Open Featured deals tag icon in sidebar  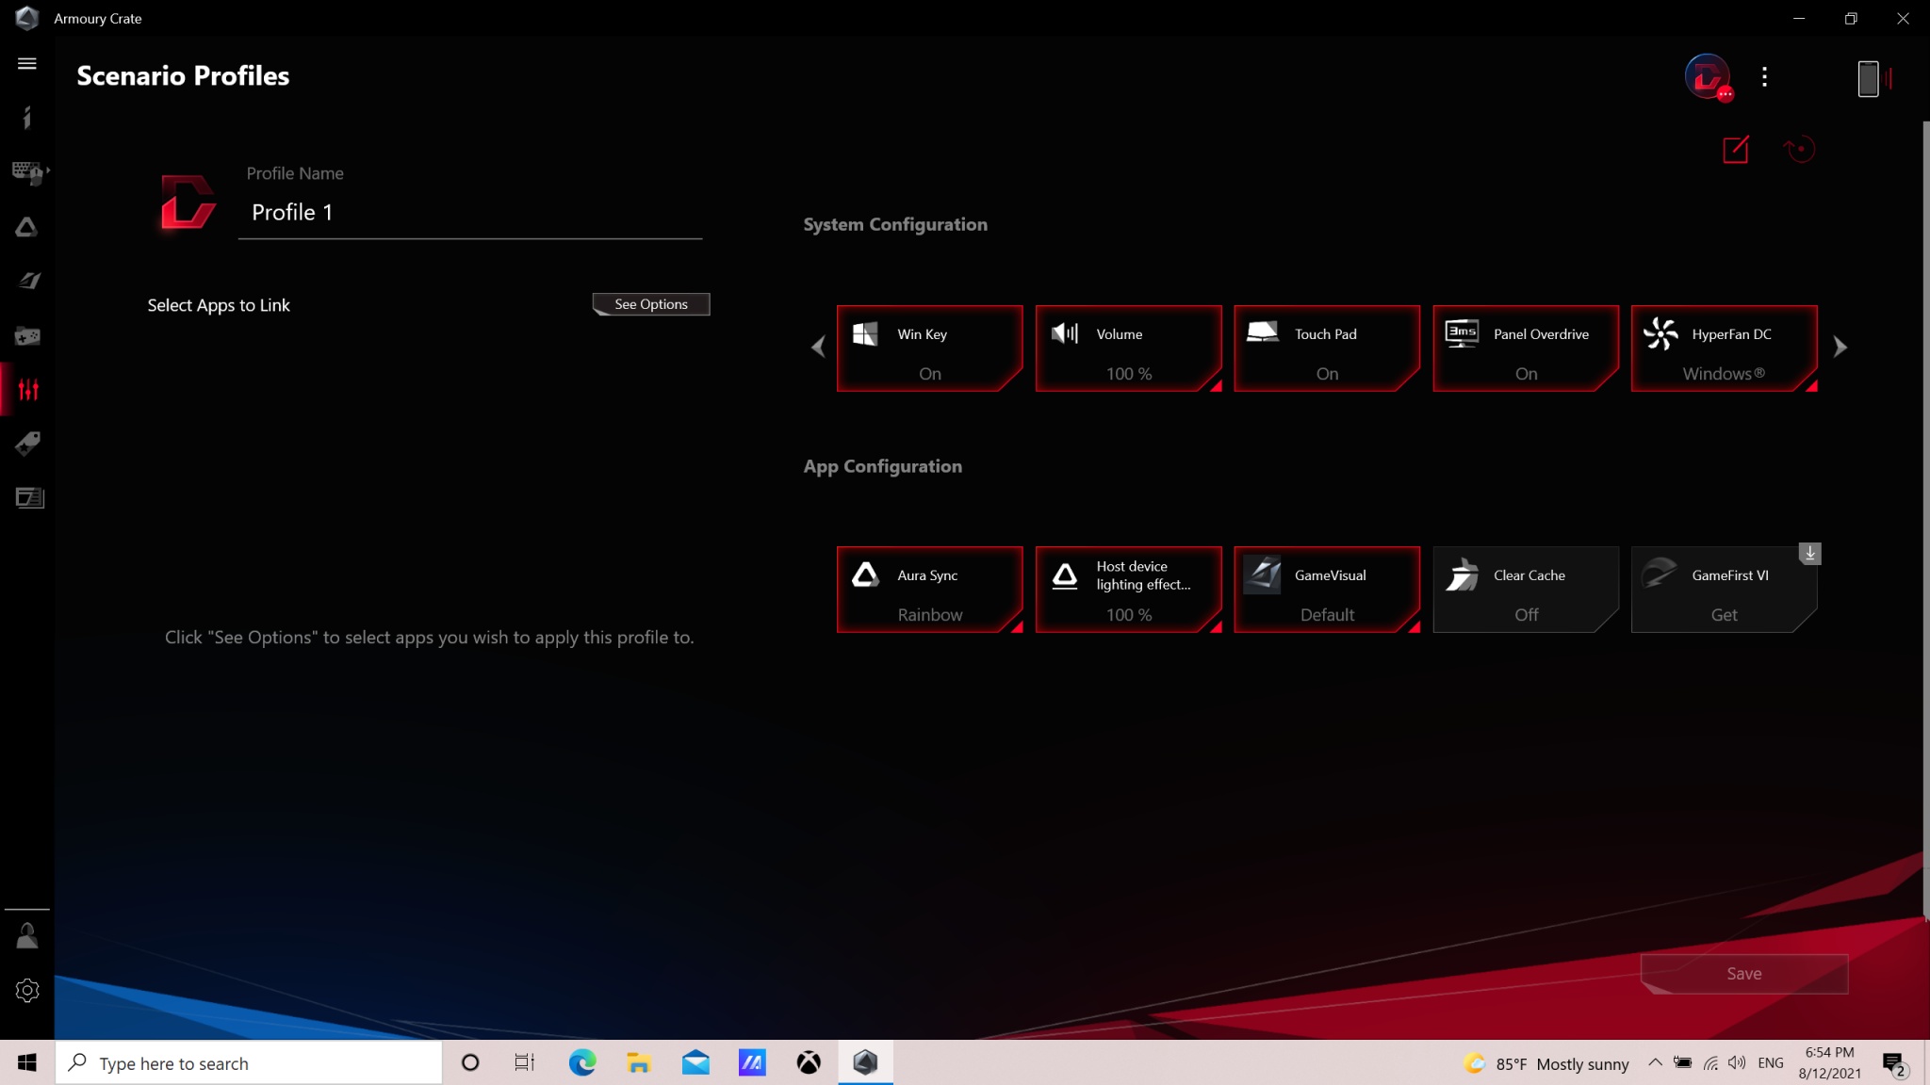pos(27,444)
